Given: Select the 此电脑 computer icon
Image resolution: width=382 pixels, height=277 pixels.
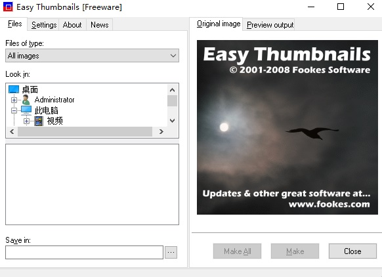Looking at the screenshot, I should pos(26,110).
